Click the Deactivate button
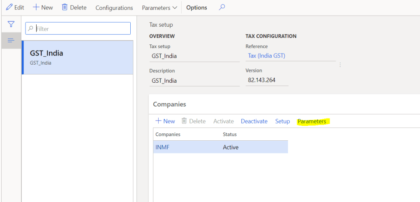The height and width of the screenshot is (202, 420). [x=254, y=121]
